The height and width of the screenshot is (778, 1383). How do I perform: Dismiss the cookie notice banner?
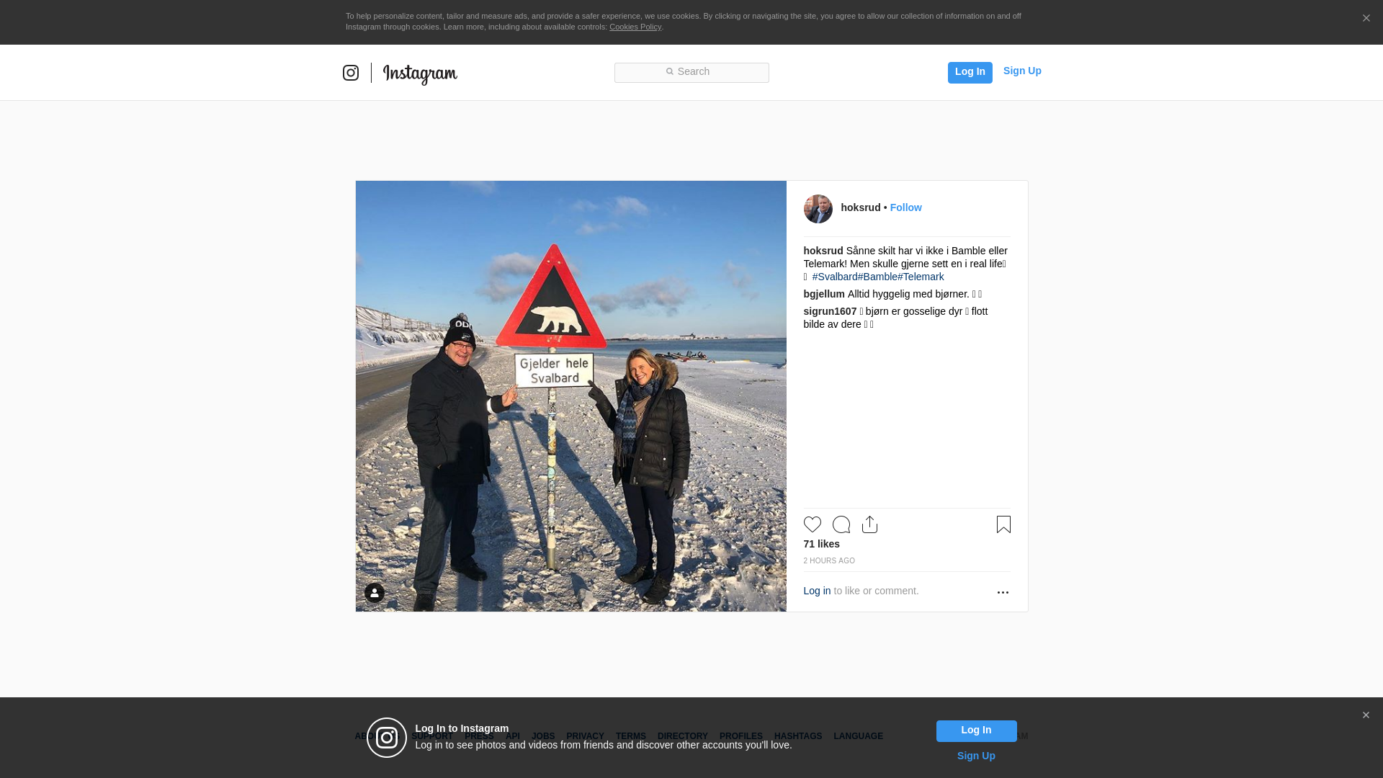point(1366,18)
